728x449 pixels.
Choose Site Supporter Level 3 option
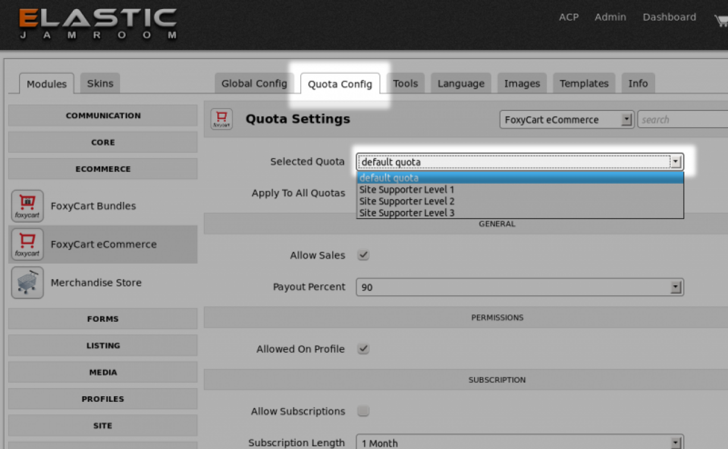pyautogui.click(x=520, y=213)
